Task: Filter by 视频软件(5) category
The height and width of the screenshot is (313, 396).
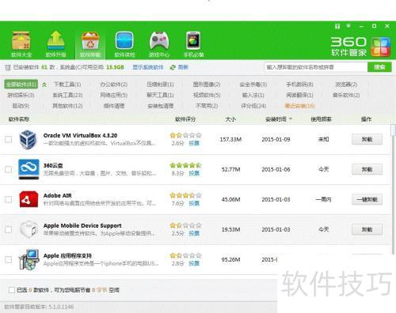Action: [x=207, y=95]
